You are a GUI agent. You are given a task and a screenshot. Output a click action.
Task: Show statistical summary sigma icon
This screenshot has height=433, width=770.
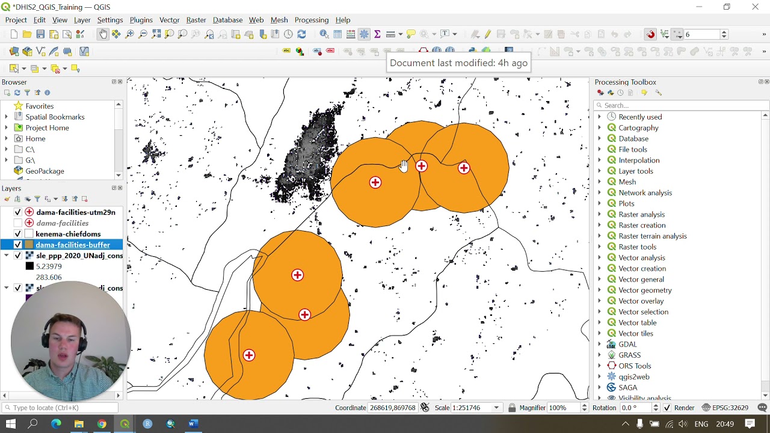click(377, 34)
